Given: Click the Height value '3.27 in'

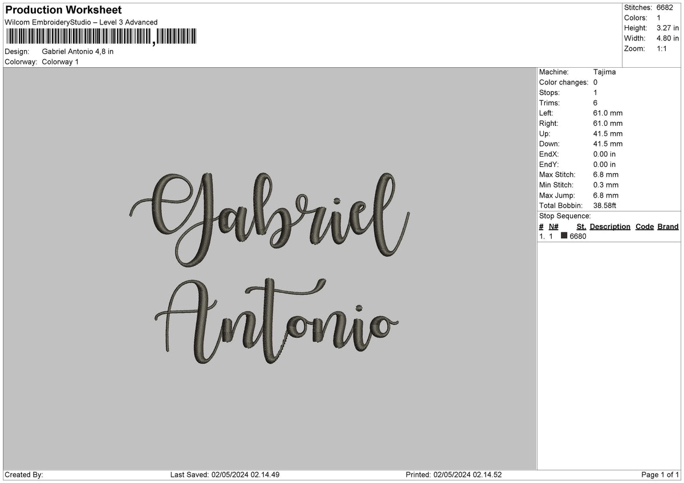Looking at the screenshot, I should 668,28.
